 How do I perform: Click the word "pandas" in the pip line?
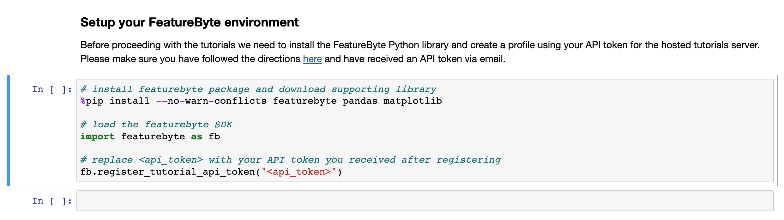360,101
